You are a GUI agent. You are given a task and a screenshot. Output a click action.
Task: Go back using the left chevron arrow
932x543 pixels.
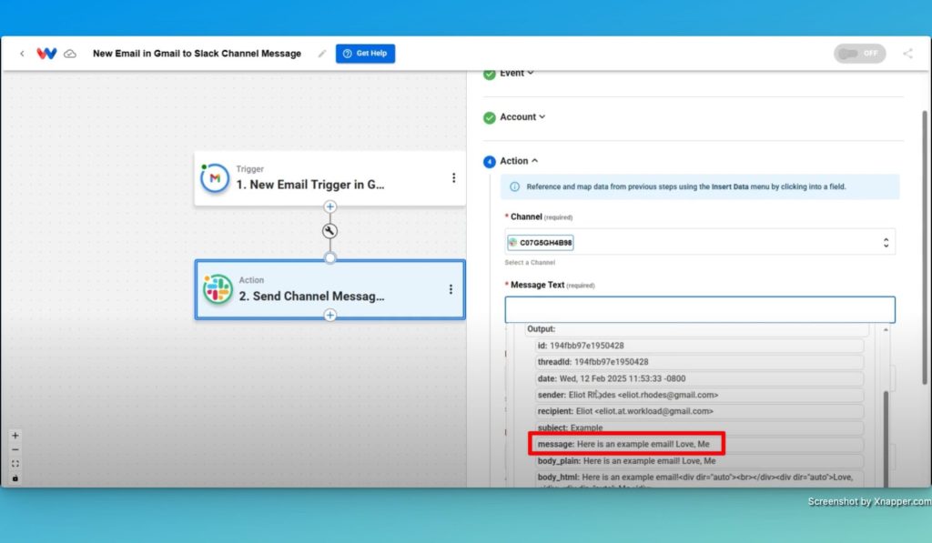point(22,54)
